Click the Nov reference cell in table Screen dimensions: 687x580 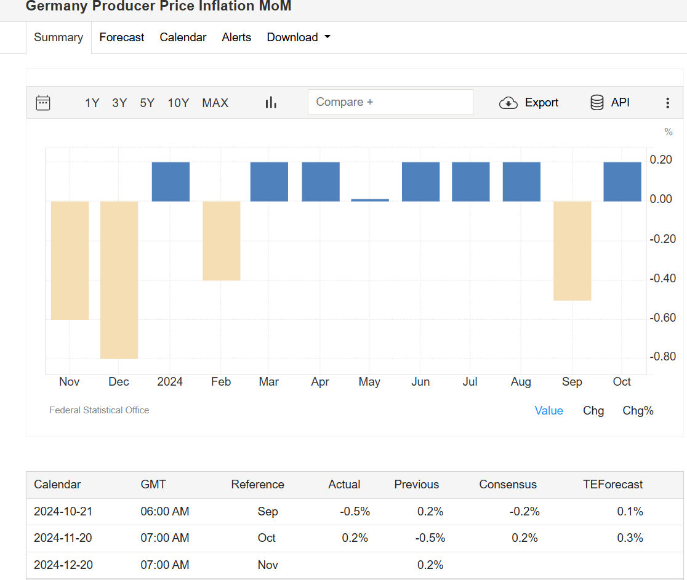click(x=268, y=565)
